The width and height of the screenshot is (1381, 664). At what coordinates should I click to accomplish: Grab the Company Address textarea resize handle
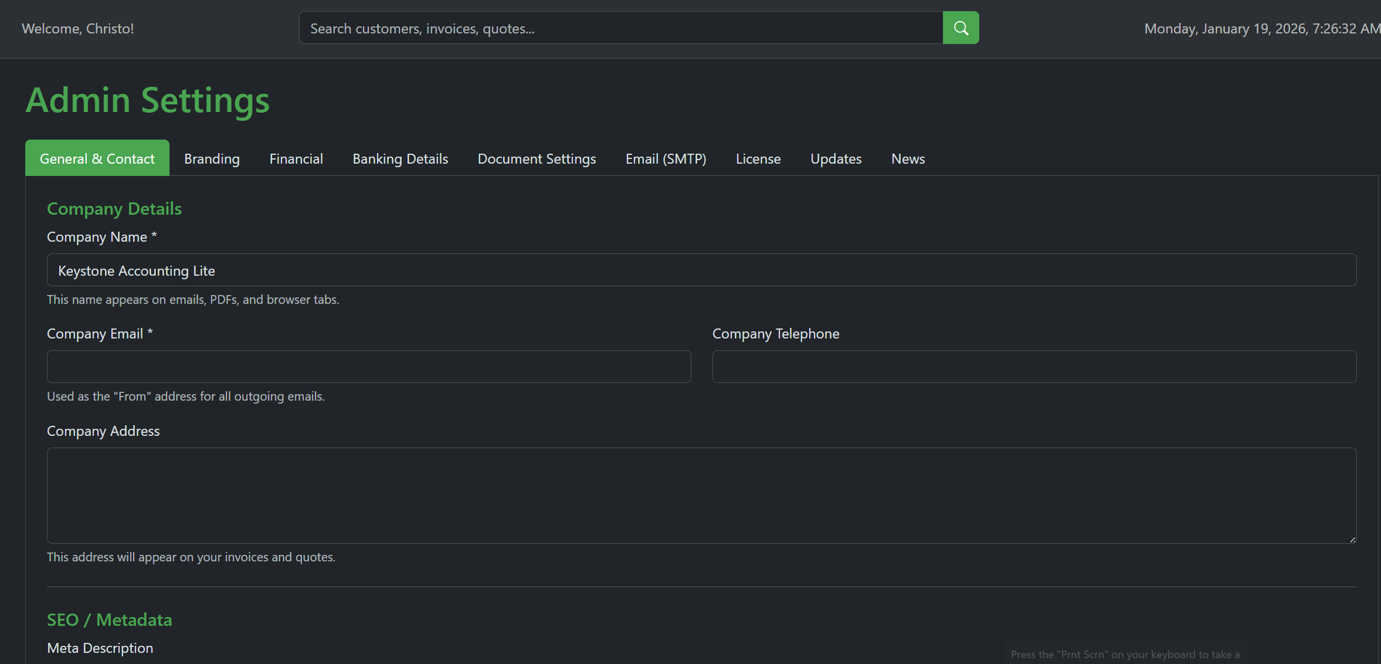(1352, 539)
